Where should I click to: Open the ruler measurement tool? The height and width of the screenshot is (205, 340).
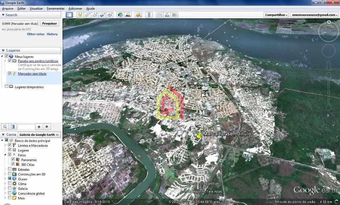[149, 15]
